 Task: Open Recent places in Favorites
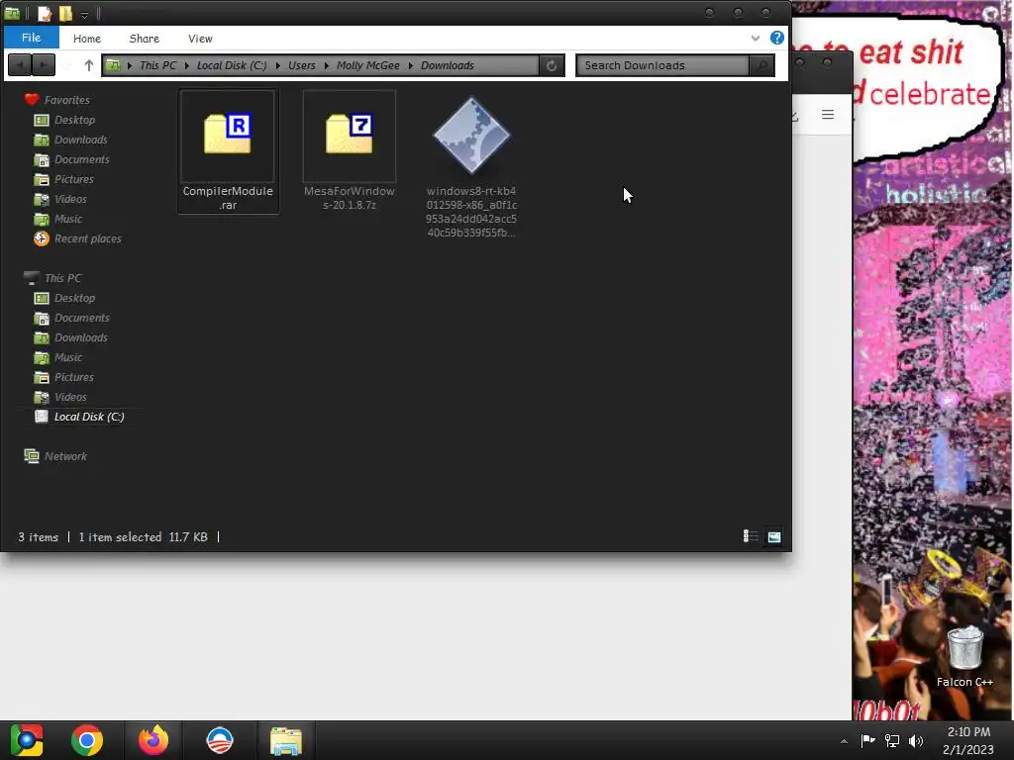point(77,238)
